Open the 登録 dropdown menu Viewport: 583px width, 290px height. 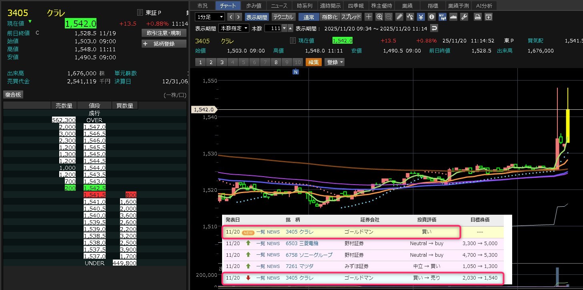pos(335,62)
